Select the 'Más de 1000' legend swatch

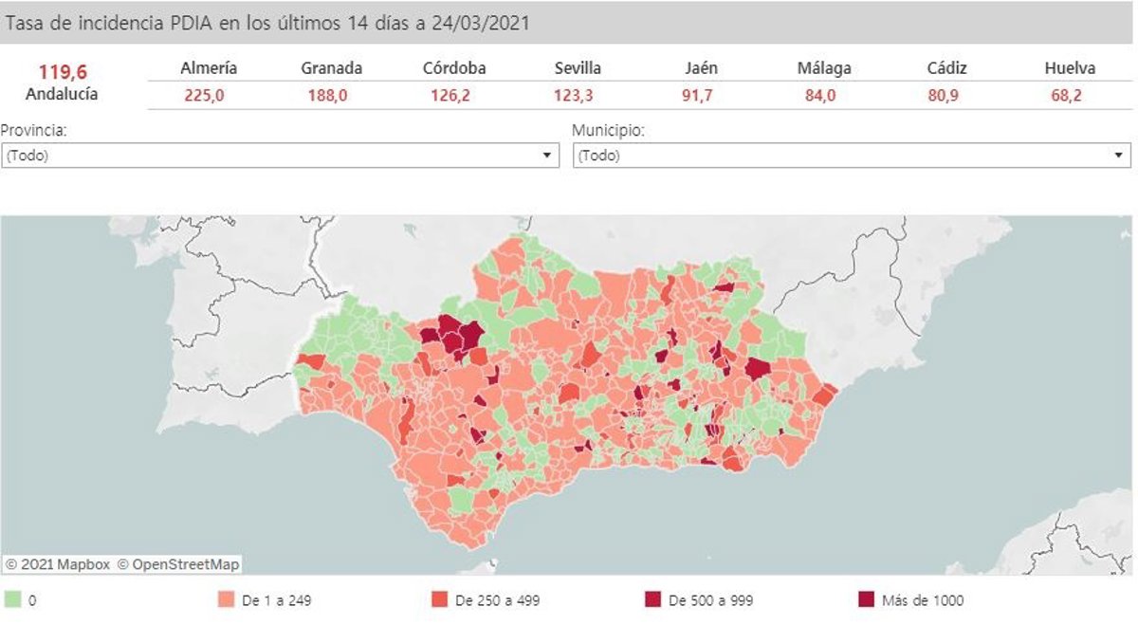click(x=866, y=599)
